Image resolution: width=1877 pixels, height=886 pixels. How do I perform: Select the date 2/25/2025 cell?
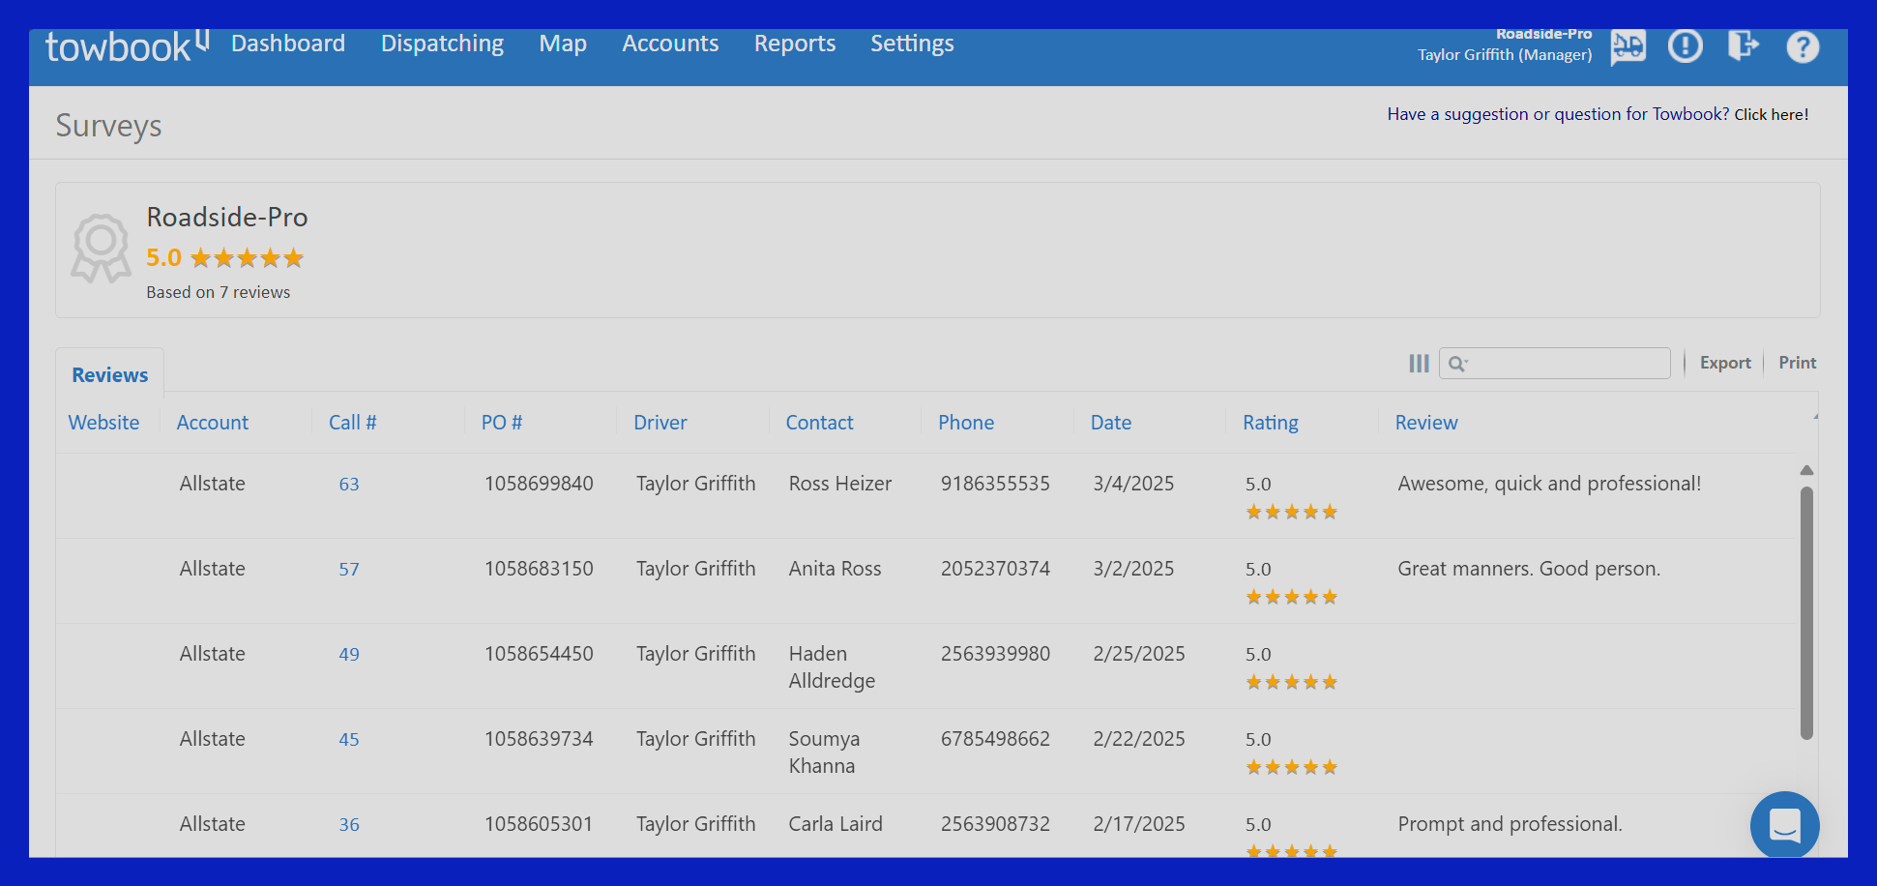pos(1138,654)
